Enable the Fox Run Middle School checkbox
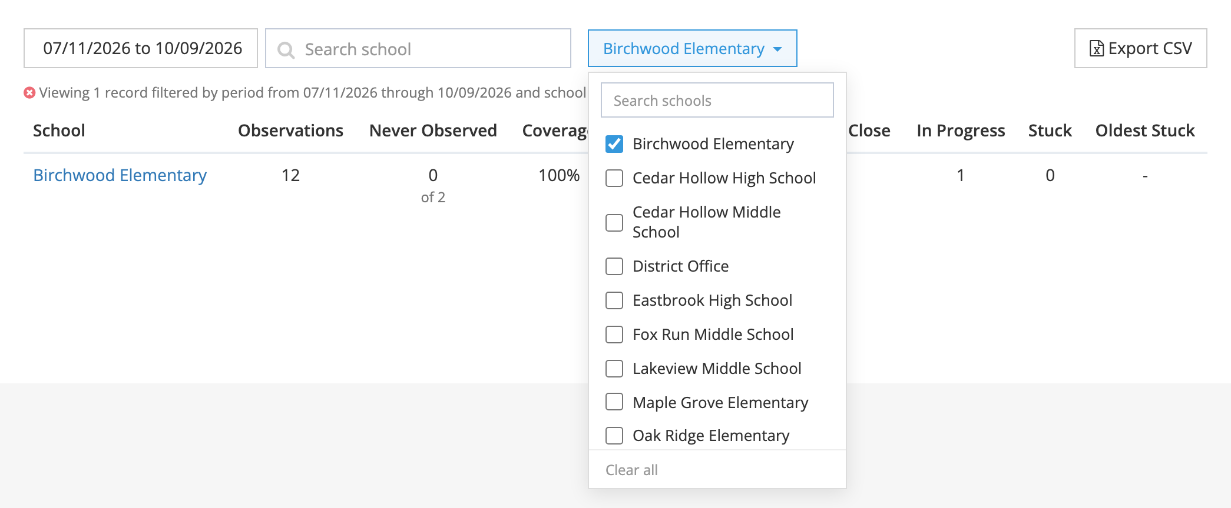This screenshot has height=508, width=1231. [x=614, y=335]
